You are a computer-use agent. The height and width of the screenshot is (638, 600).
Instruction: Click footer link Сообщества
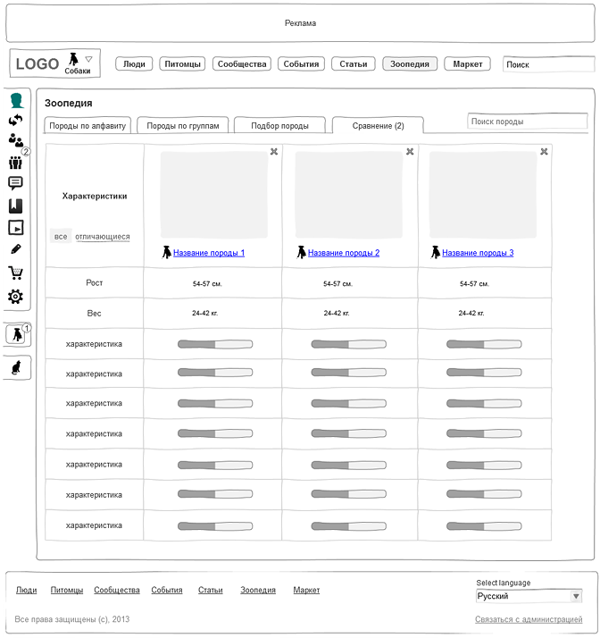pyautogui.click(x=117, y=590)
